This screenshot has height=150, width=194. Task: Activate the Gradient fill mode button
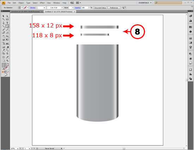[x=5, y=72]
